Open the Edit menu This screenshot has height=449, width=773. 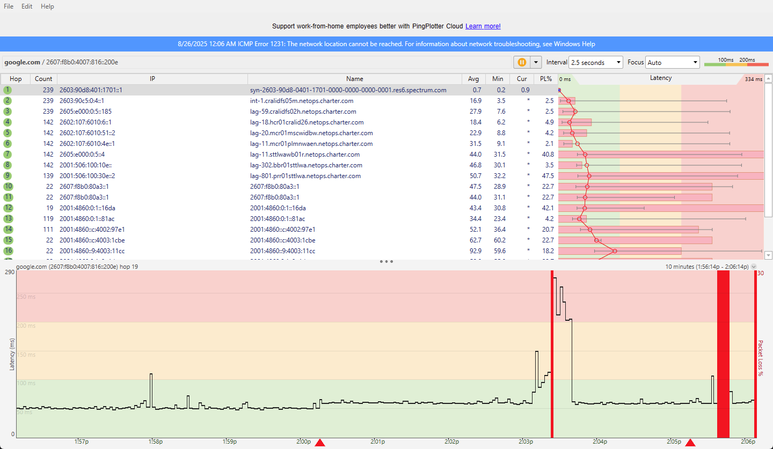pyautogui.click(x=27, y=6)
